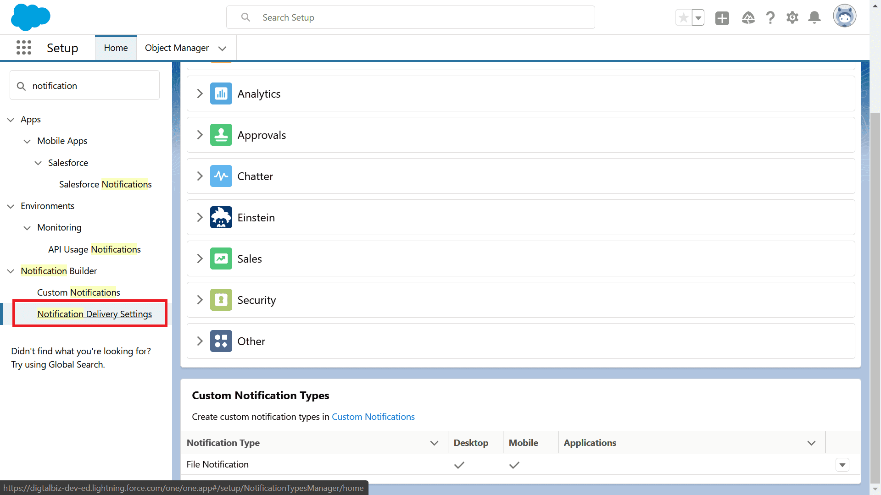Expand the Security section chevron
The height and width of the screenshot is (495, 881).
point(200,300)
